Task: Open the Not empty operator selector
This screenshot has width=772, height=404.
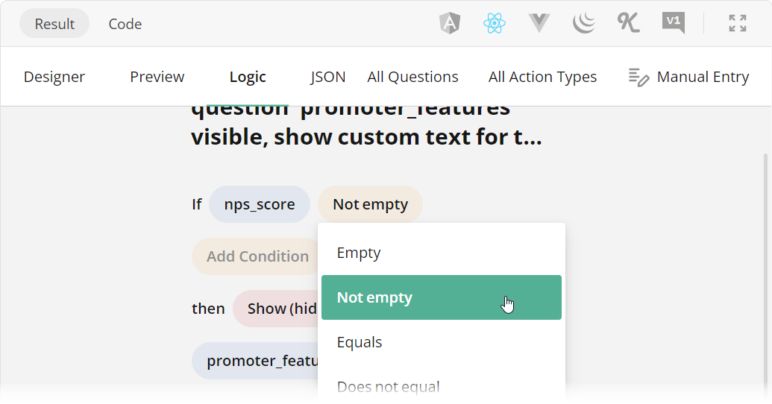Action: click(370, 204)
